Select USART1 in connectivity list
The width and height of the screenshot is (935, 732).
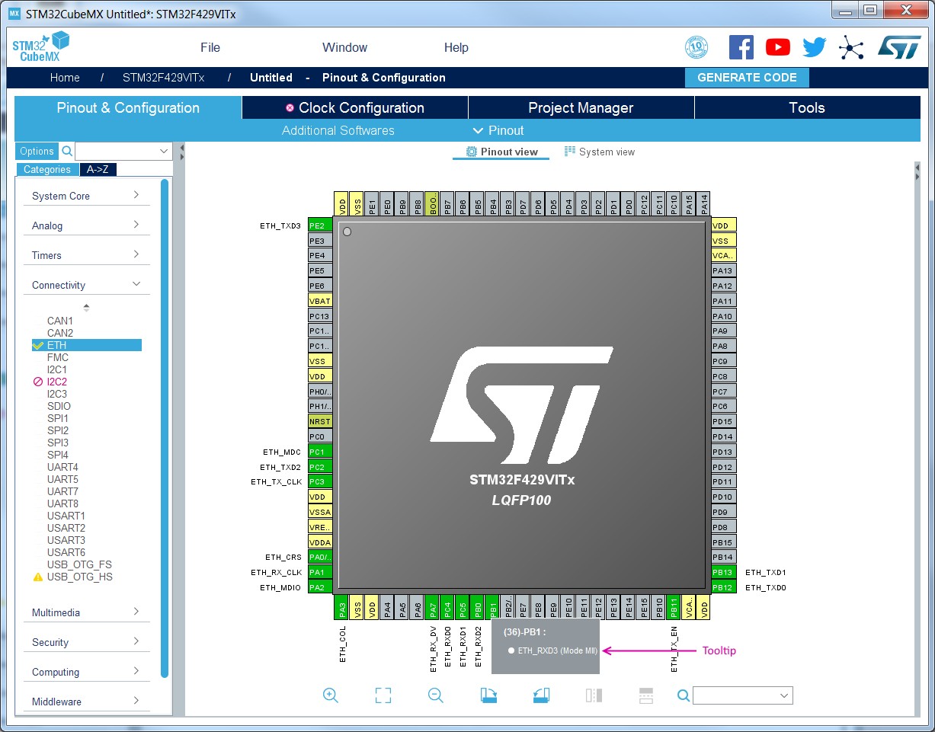tap(66, 516)
